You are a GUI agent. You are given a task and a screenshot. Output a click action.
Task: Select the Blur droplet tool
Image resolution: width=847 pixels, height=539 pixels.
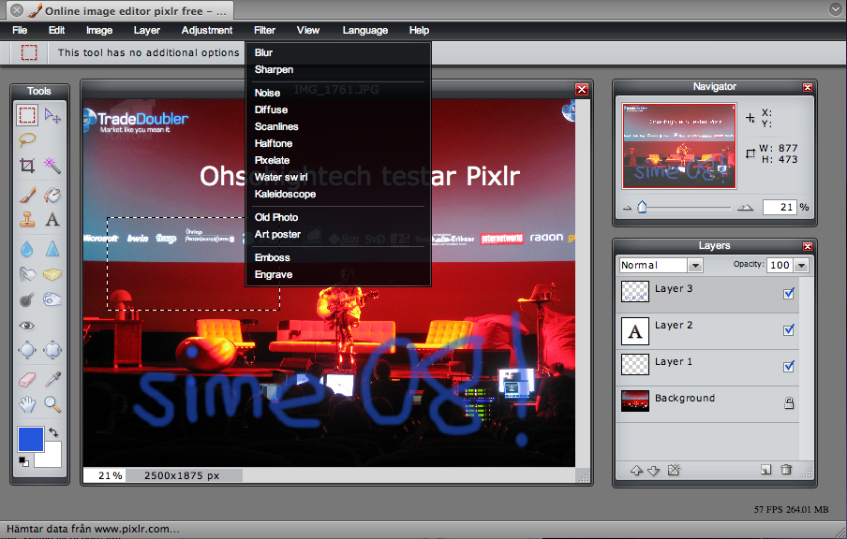pyautogui.click(x=27, y=249)
